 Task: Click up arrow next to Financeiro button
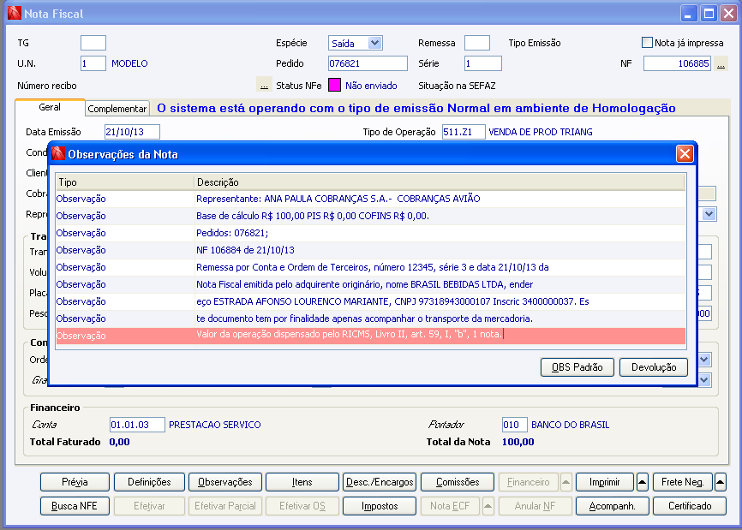566,482
